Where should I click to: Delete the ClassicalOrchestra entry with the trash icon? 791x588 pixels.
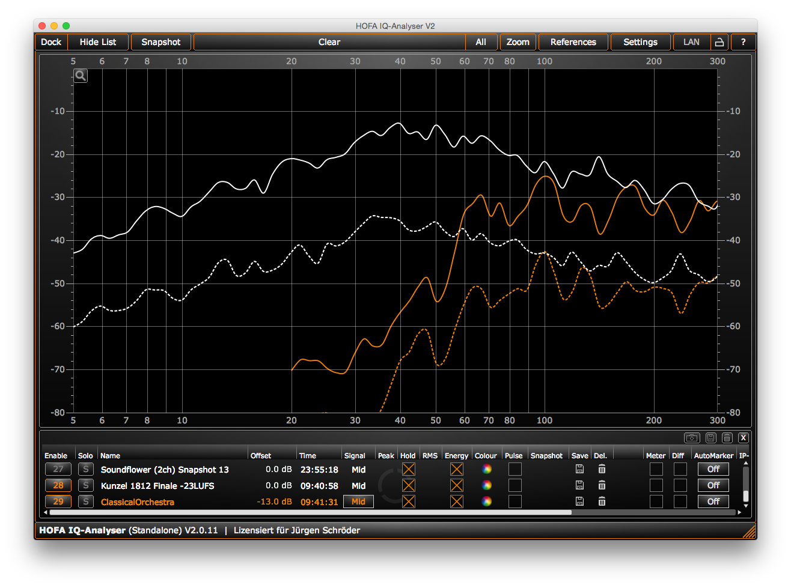(x=602, y=502)
